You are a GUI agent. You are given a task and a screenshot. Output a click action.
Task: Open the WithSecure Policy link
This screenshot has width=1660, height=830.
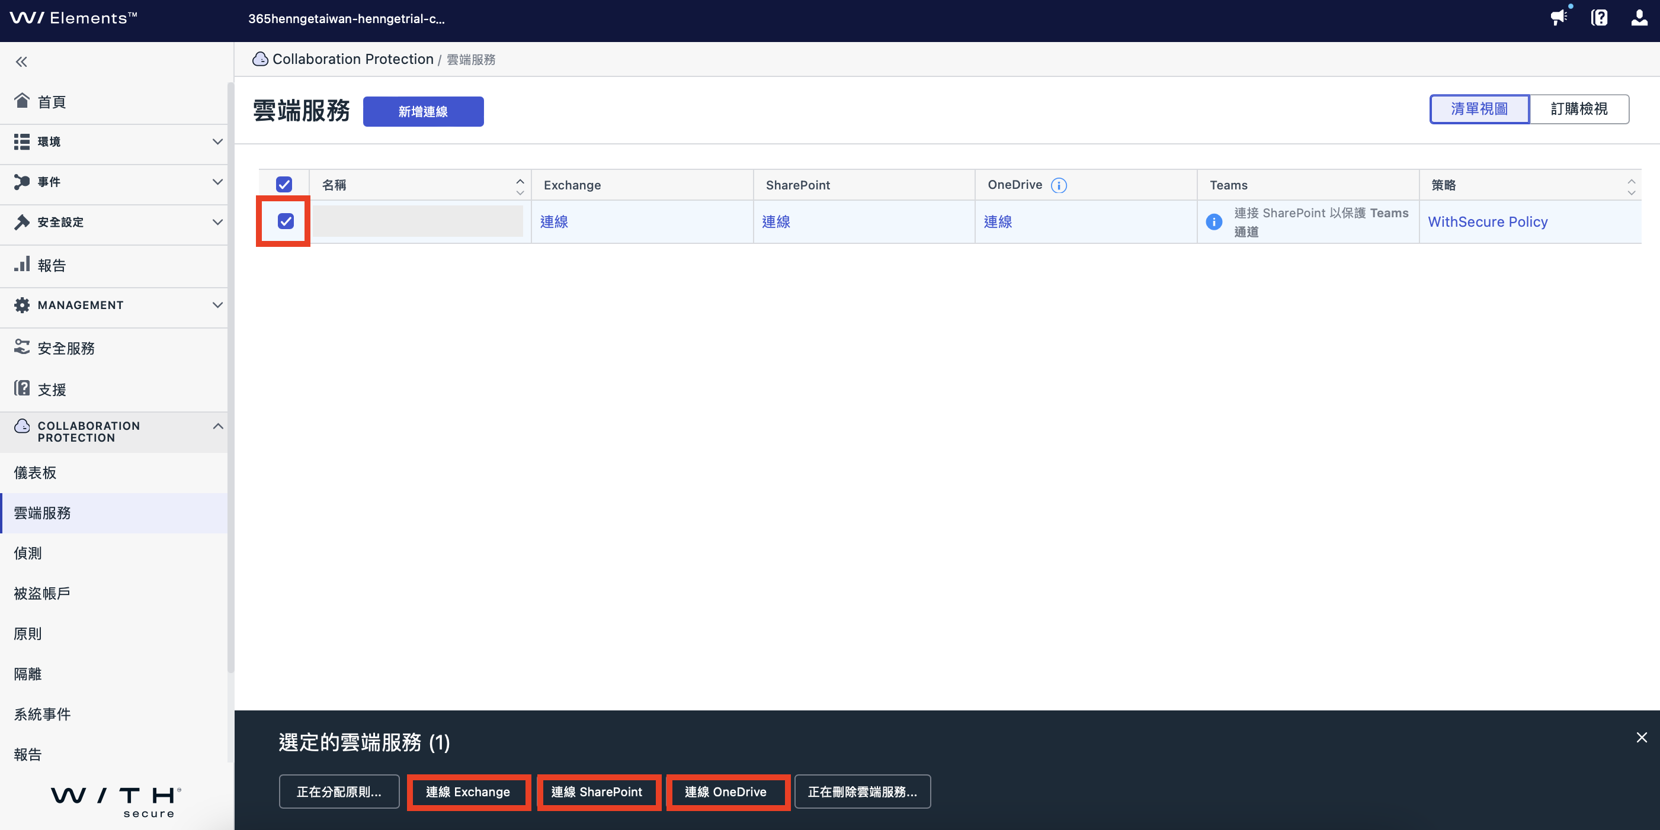1487,221
